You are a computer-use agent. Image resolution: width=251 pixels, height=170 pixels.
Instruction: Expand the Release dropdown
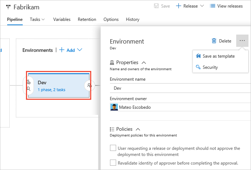[x=202, y=6]
